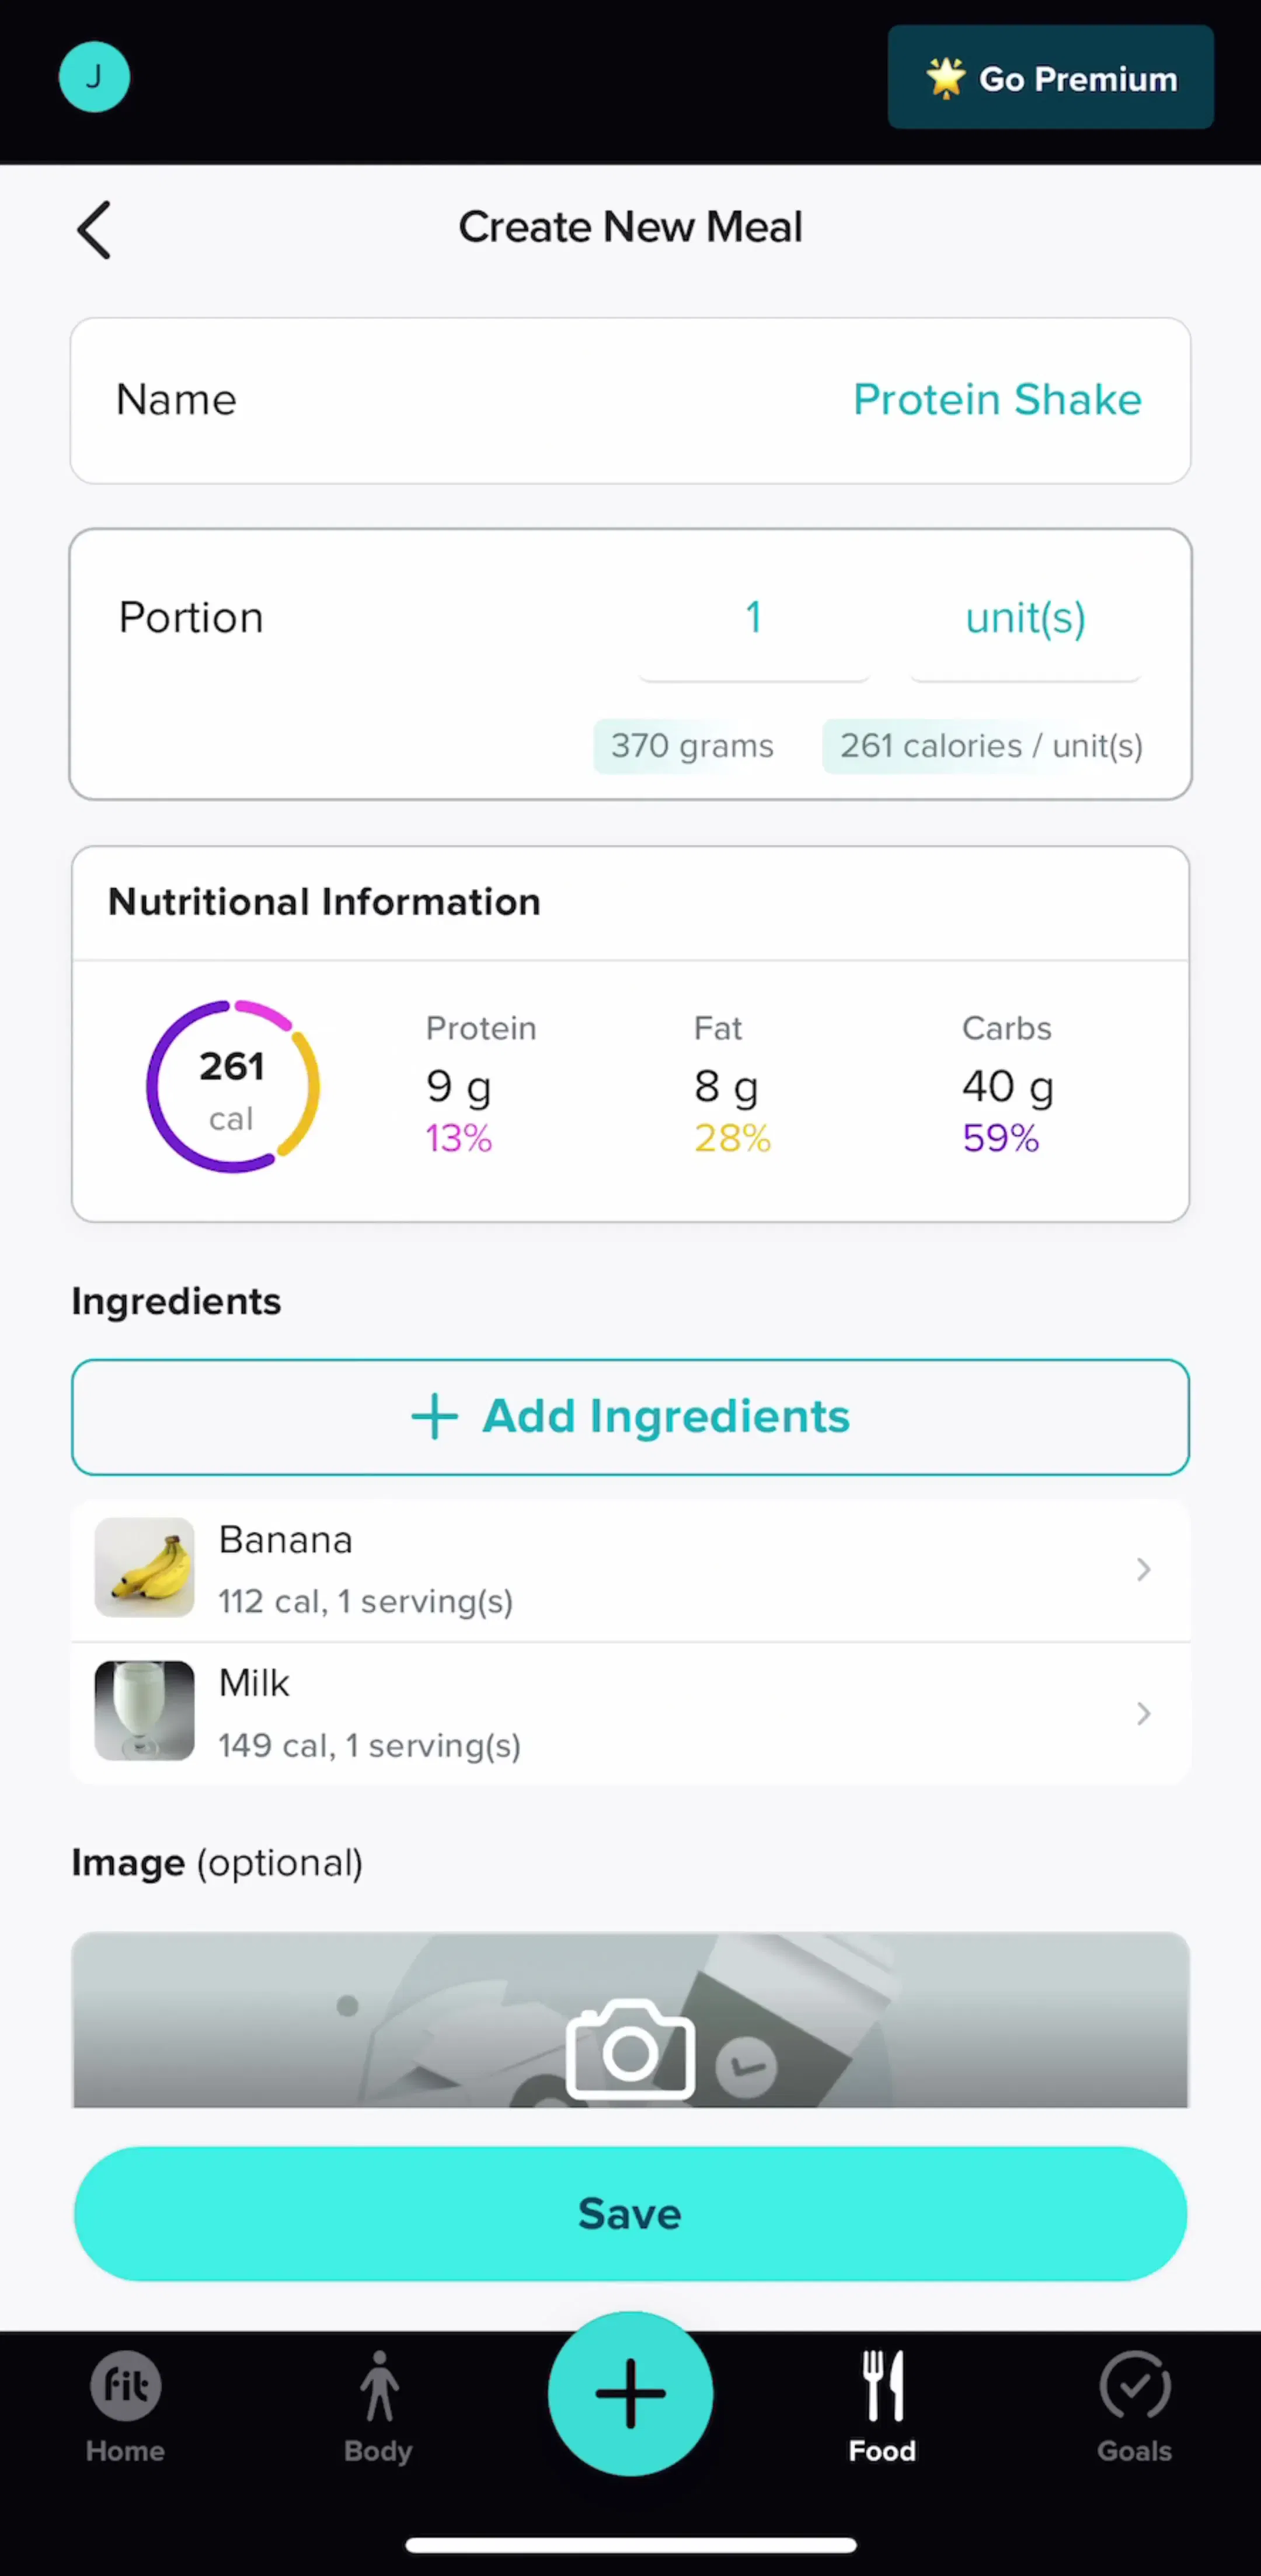Image resolution: width=1261 pixels, height=2576 pixels.
Task: Open the J profile avatar
Action: coord(94,77)
